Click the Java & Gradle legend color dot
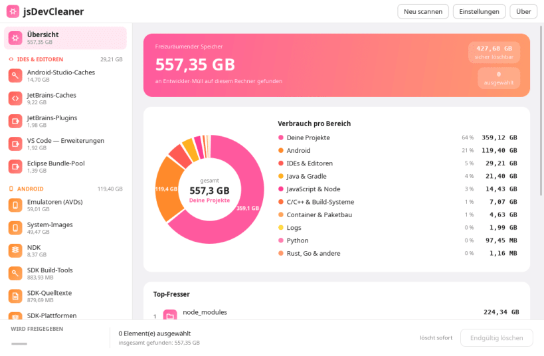 [x=281, y=176]
